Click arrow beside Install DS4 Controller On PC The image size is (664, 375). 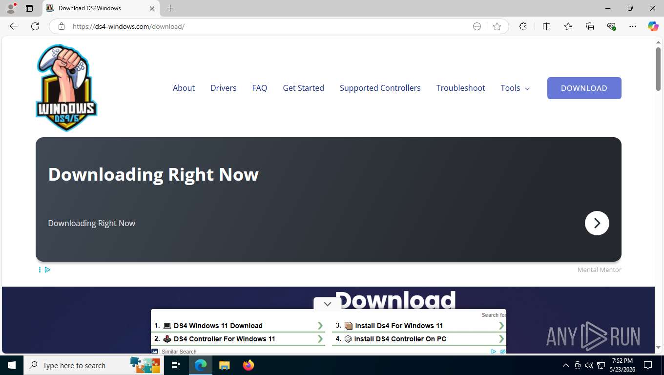[x=501, y=339]
